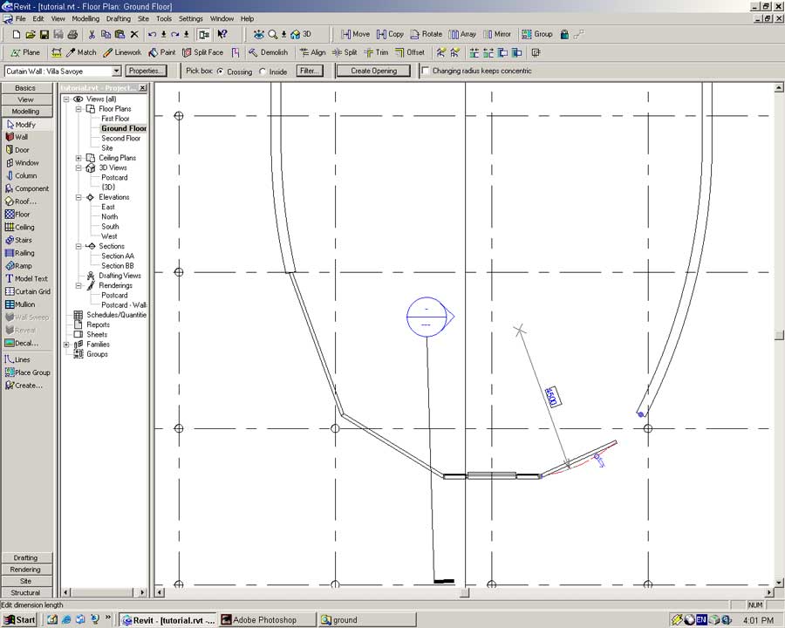The image size is (785, 628).
Task: Enable Changing radius keeps concentric
Action: [426, 72]
